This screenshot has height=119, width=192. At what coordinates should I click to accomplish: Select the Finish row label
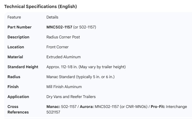click(13, 87)
